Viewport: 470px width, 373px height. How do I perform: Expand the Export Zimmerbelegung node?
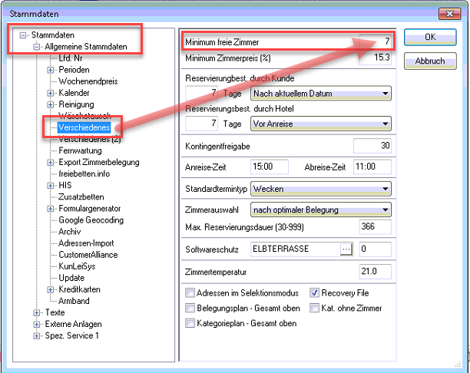click(50, 163)
